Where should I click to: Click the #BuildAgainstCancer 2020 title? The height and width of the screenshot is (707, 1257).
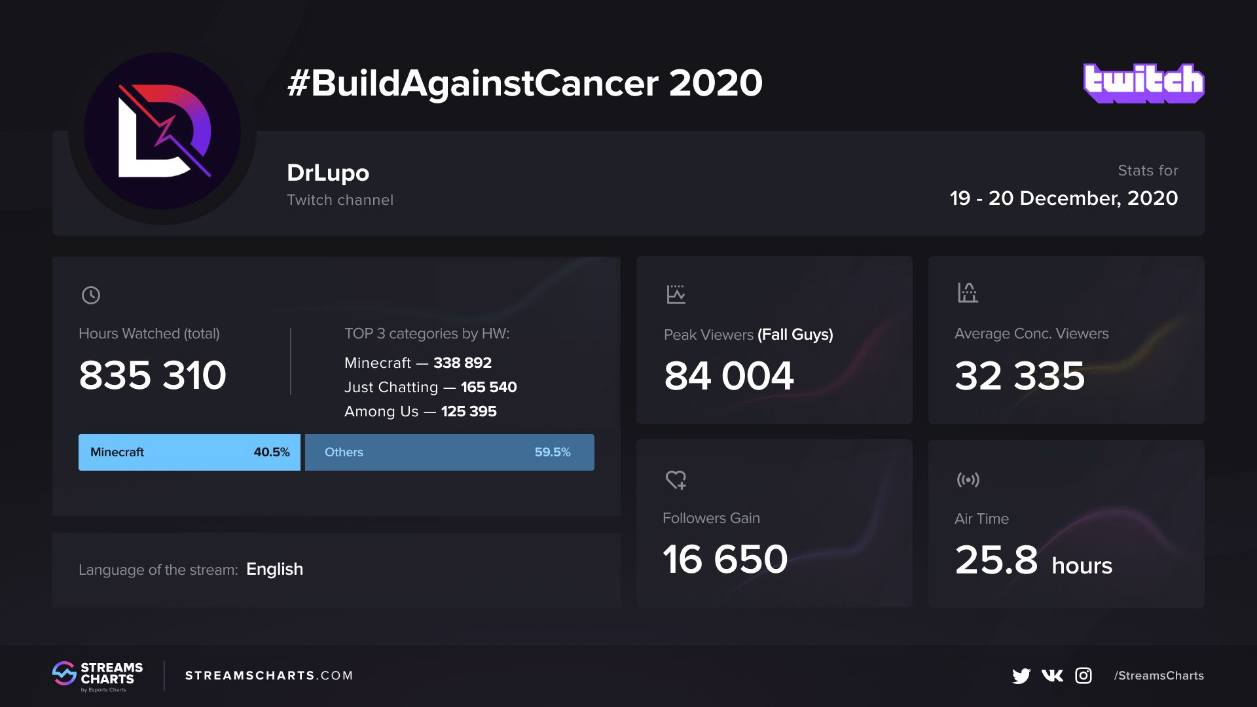point(525,83)
